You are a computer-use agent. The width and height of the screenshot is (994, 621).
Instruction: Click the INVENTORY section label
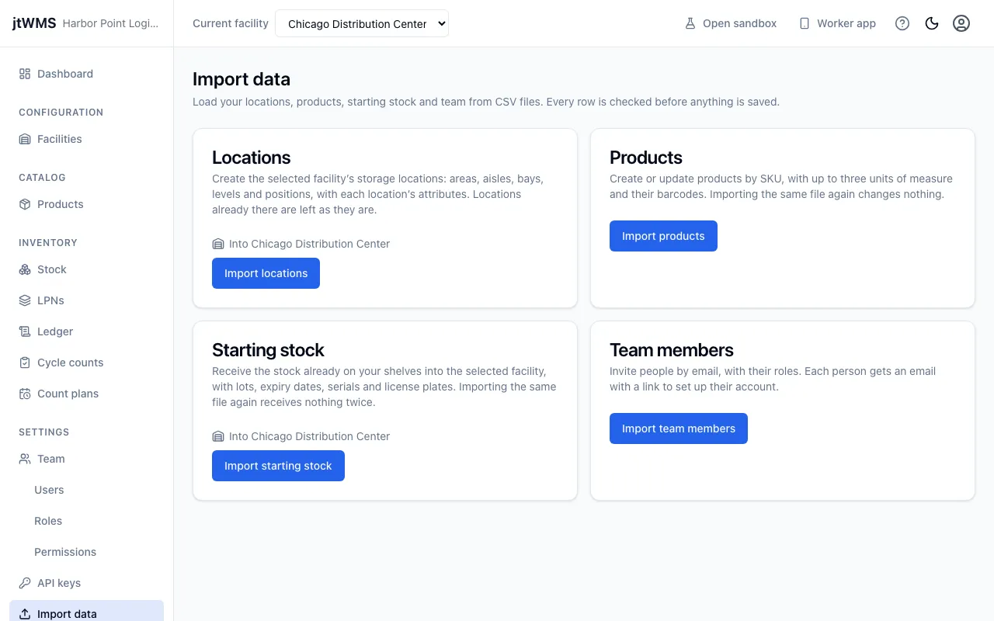pyautogui.click(x=48, y=243)
